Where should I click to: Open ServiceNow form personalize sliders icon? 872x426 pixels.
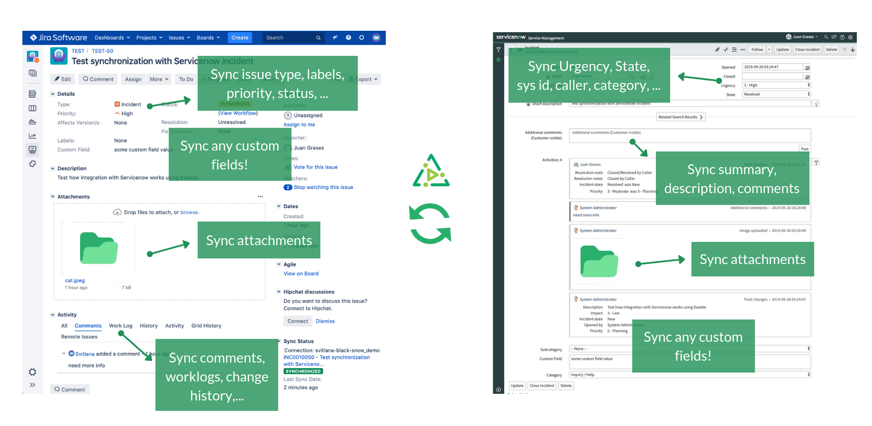pyautogui.click(x=735, y=50)
